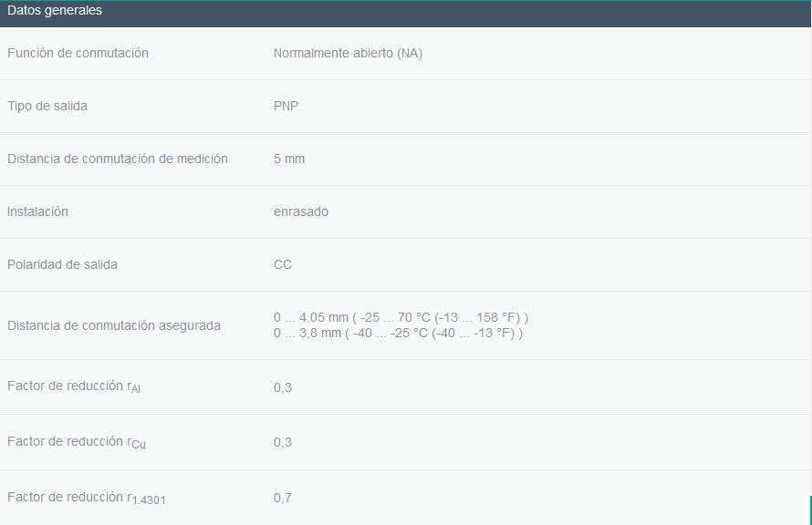Click the '0 ... 3,8 mm' range line

coord(398,333)
